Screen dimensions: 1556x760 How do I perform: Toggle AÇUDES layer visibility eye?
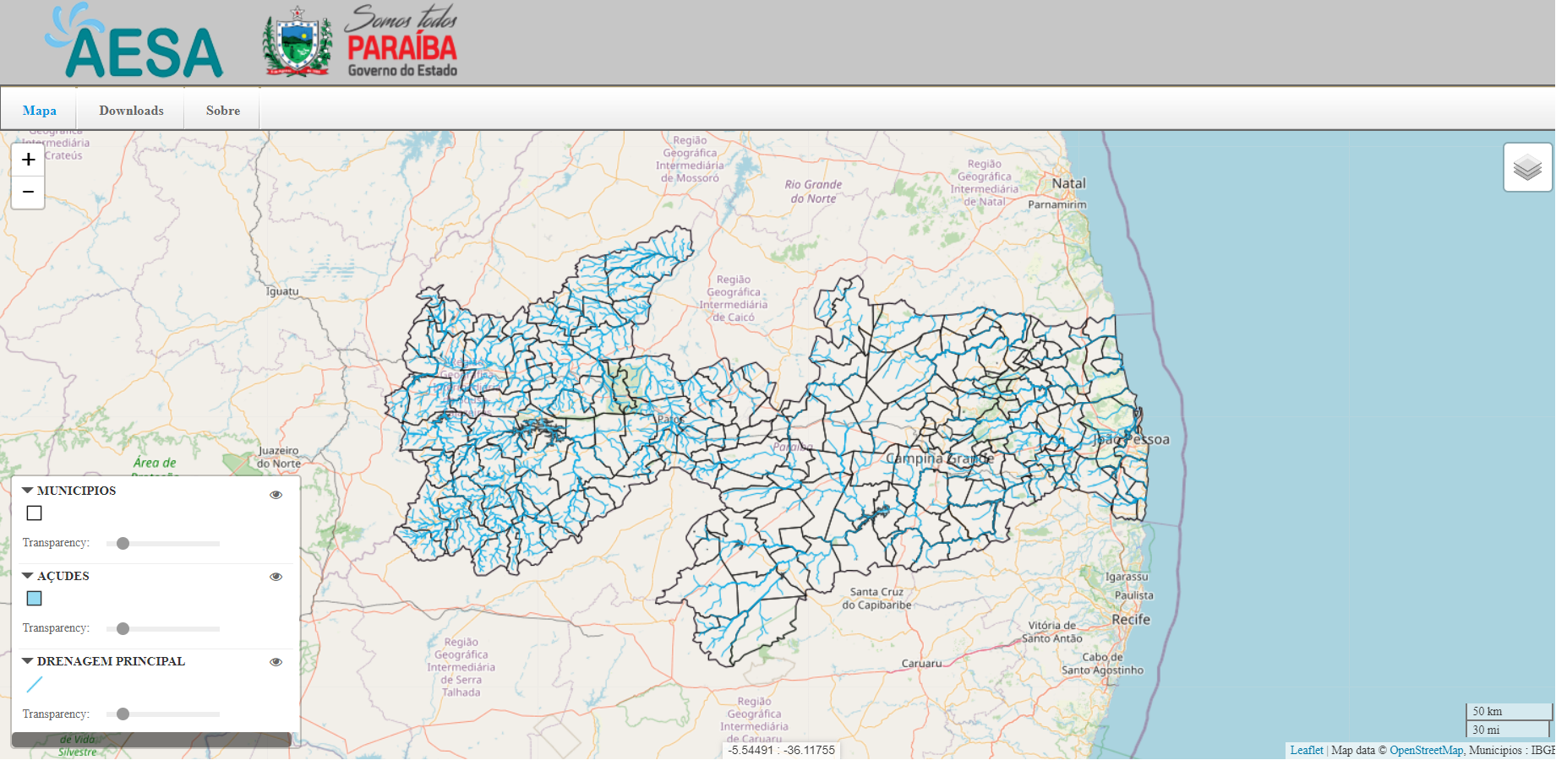click(276, 577)
